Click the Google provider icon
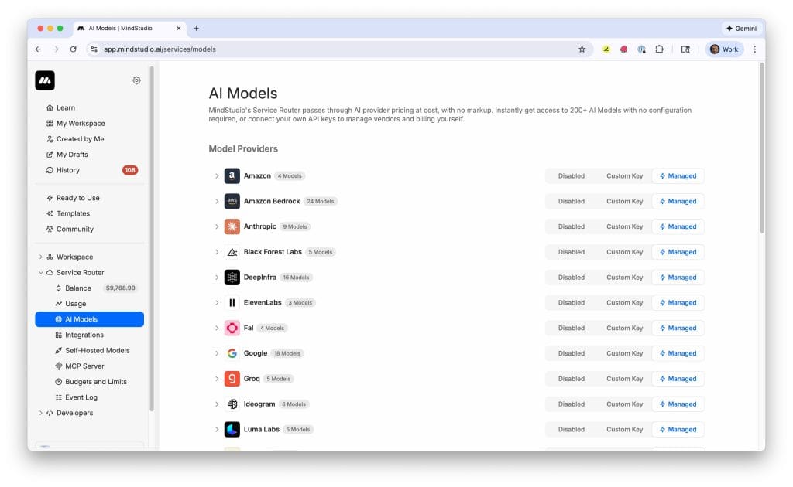The width and height of the screenshot is (793, 487). coord(232,353)
